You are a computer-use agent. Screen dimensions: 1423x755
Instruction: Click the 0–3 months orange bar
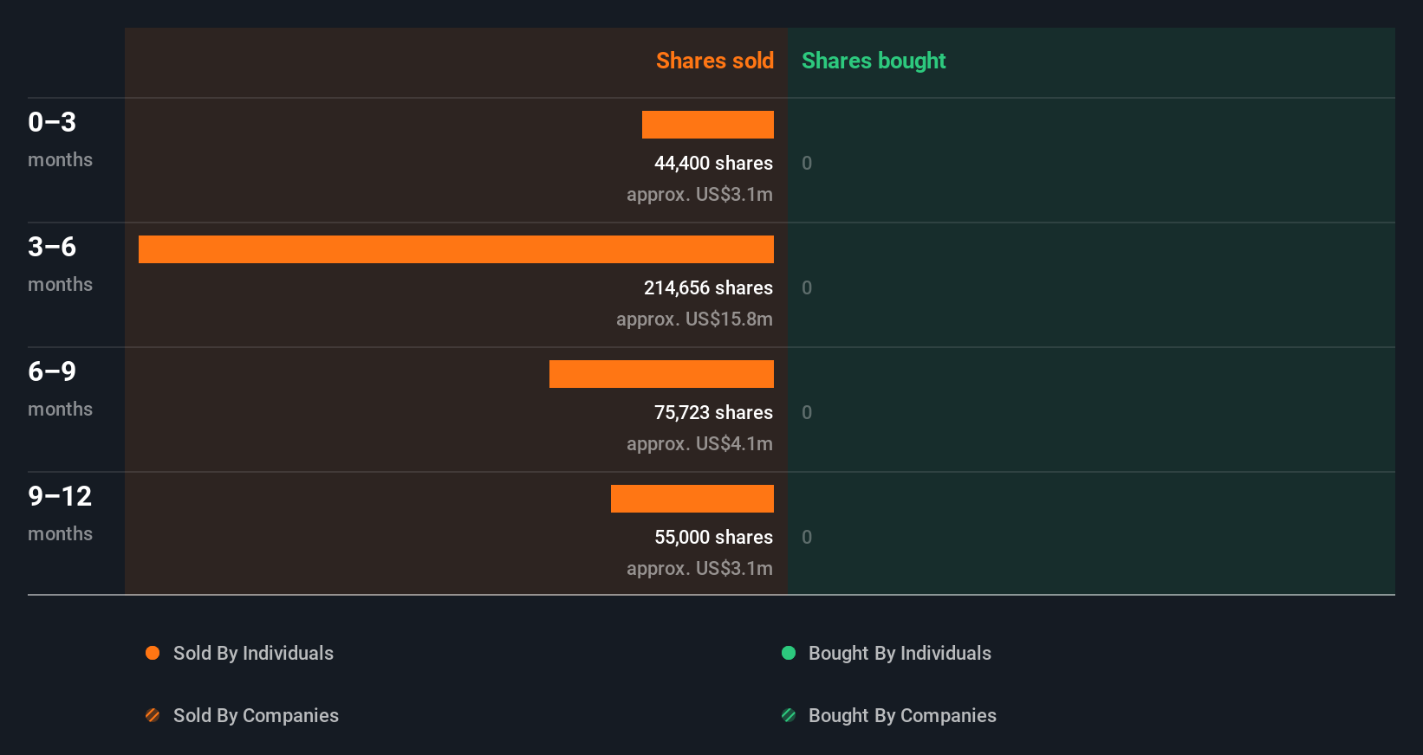coord(708,125)
